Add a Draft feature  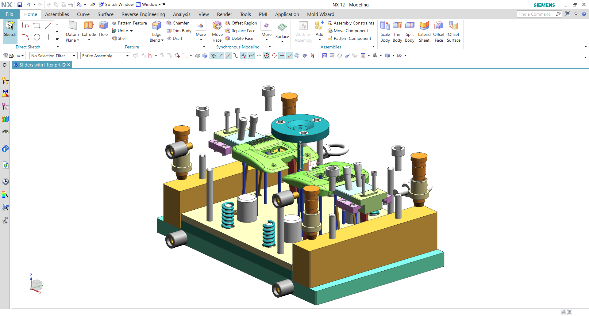coord(175,38)
